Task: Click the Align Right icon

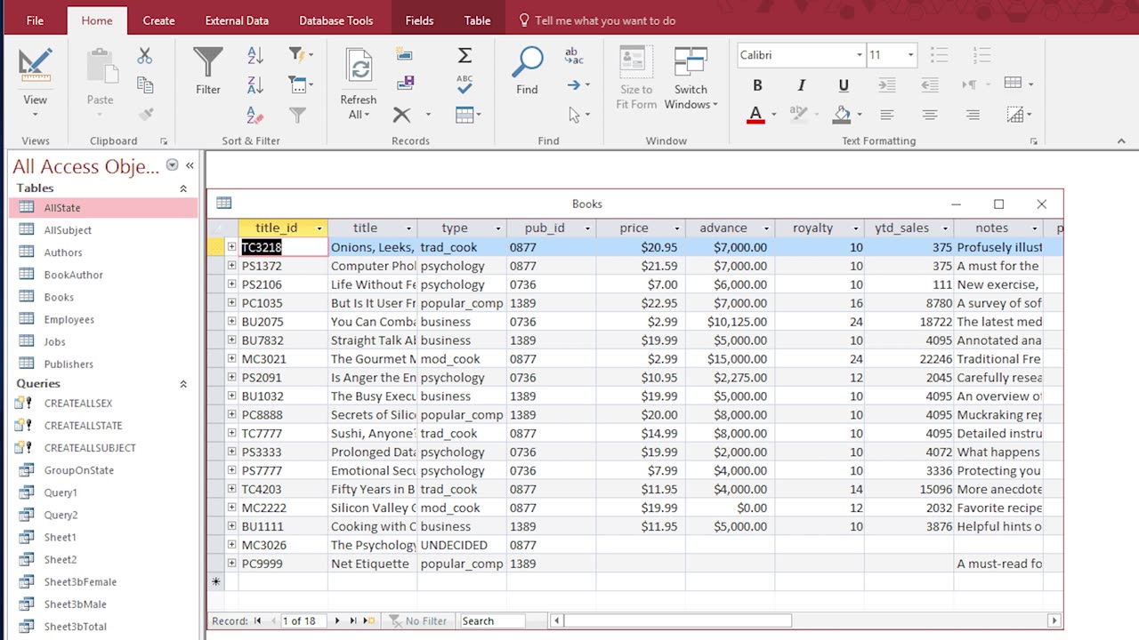Action: [x=973, y=115]
